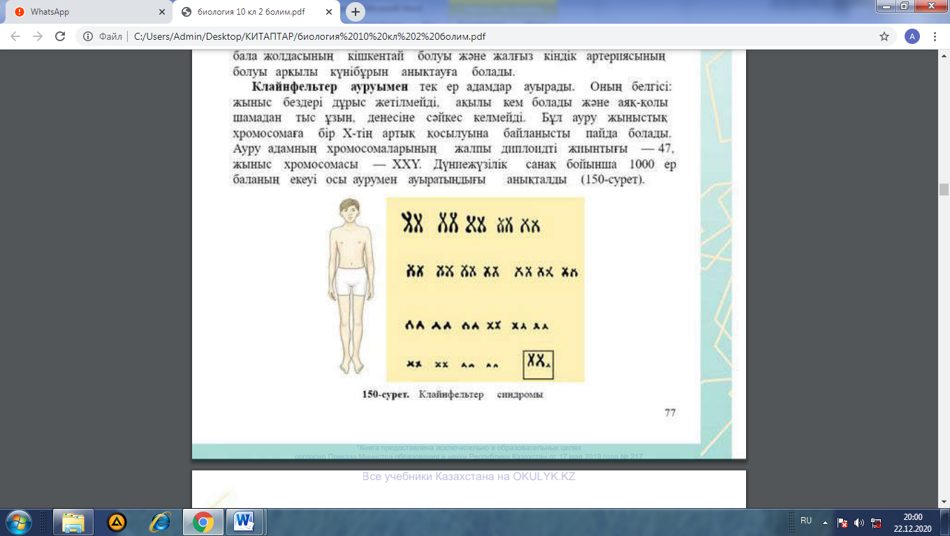Show hidden system tray icons
This screenshot has width=950, height=536.
(x=825, y=522)
